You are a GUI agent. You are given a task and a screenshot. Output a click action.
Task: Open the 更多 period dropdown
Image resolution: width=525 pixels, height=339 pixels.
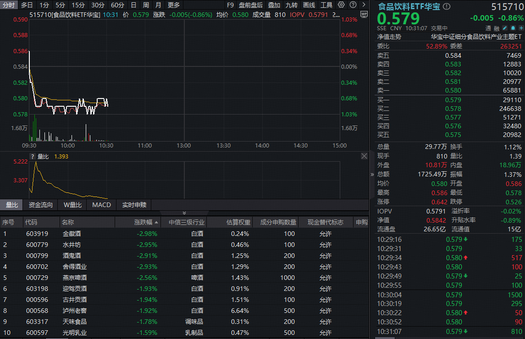[174, 5]
